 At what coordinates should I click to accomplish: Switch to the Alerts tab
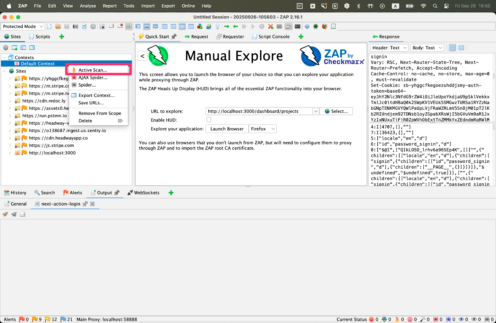click(73, 193)
